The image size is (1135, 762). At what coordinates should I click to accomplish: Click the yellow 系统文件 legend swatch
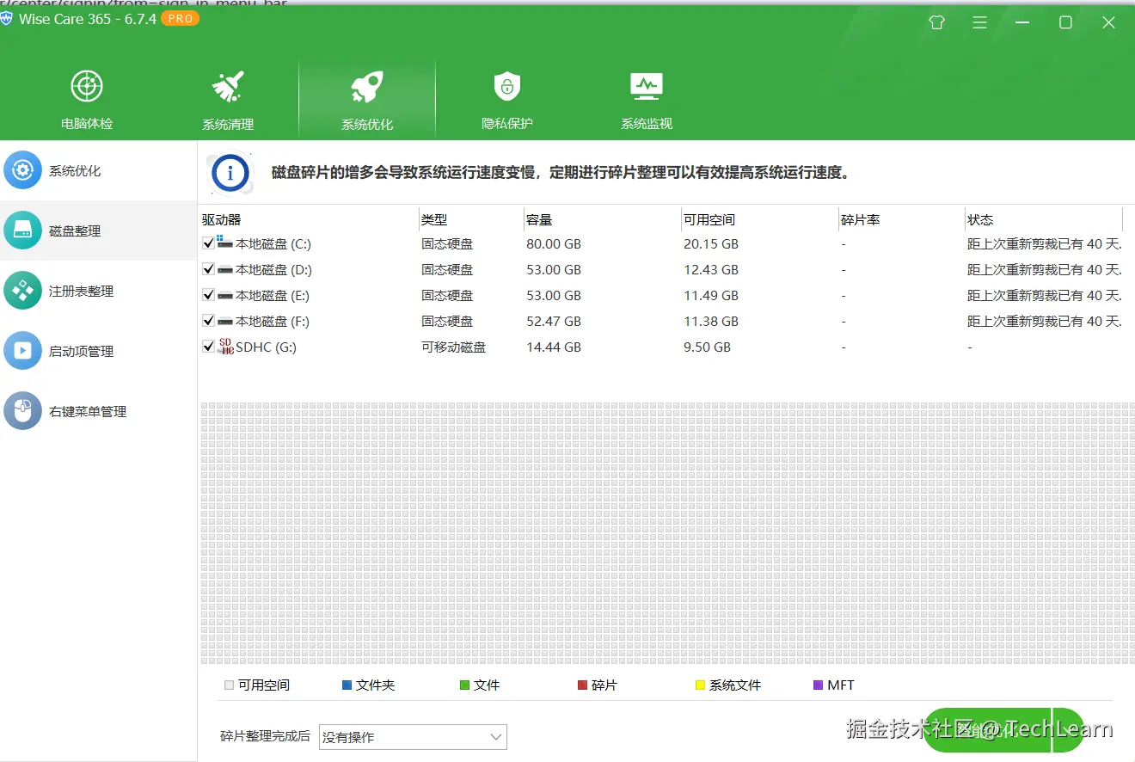[x=700, y=685]
